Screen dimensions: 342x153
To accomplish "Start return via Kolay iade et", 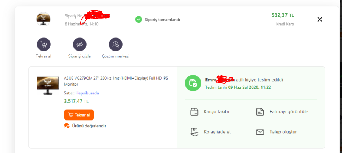I will point(217,132).
